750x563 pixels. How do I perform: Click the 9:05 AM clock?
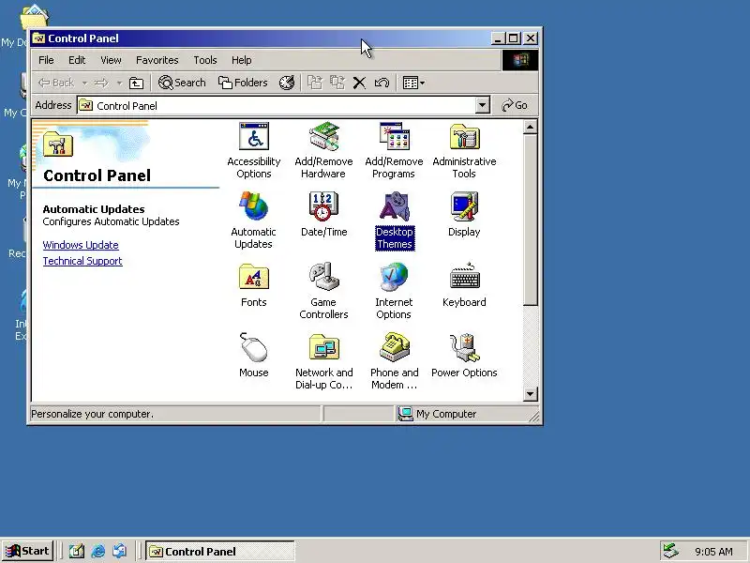713,552
